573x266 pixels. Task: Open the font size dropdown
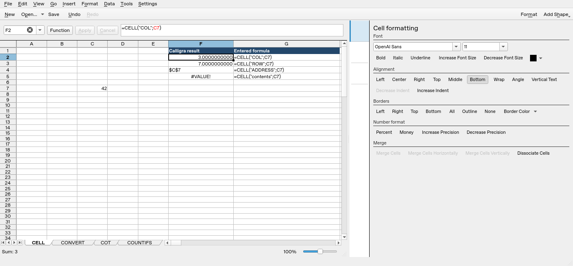pyautogui.click(x=503, y=47)
